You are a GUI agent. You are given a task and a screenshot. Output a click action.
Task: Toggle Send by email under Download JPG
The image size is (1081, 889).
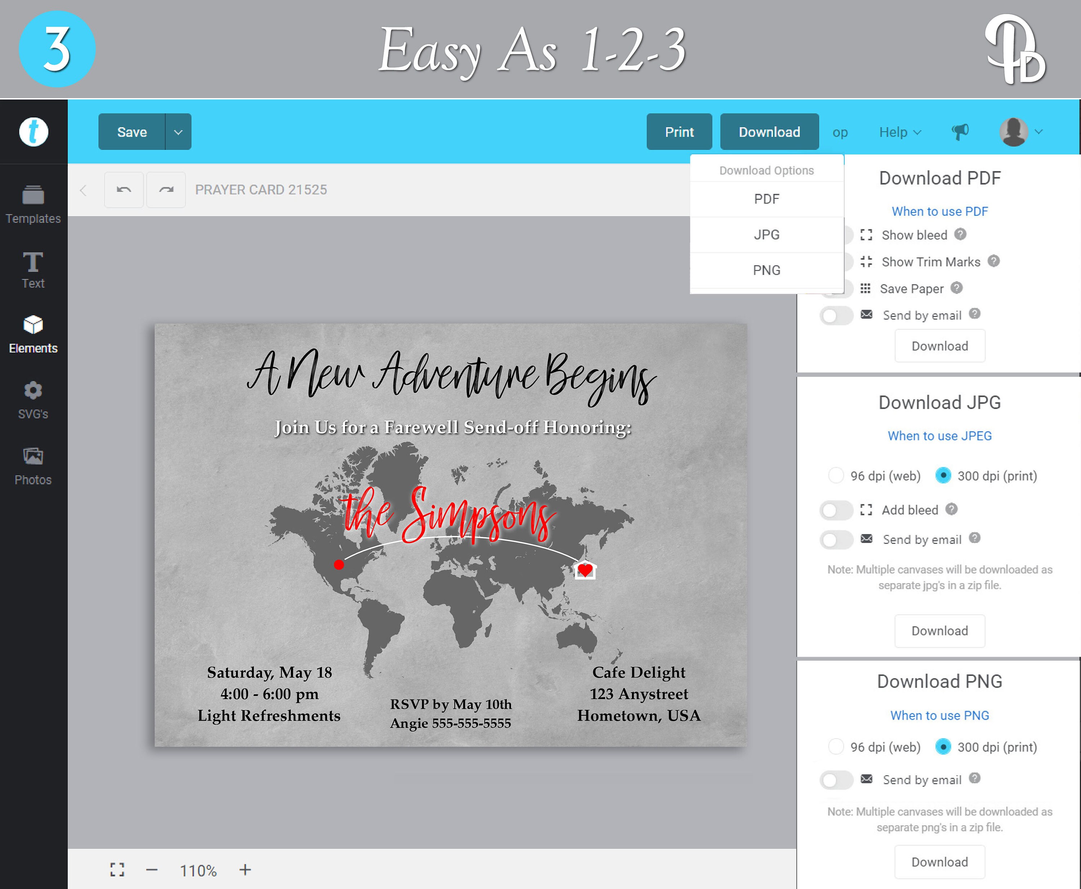click(x=836, y=540)
